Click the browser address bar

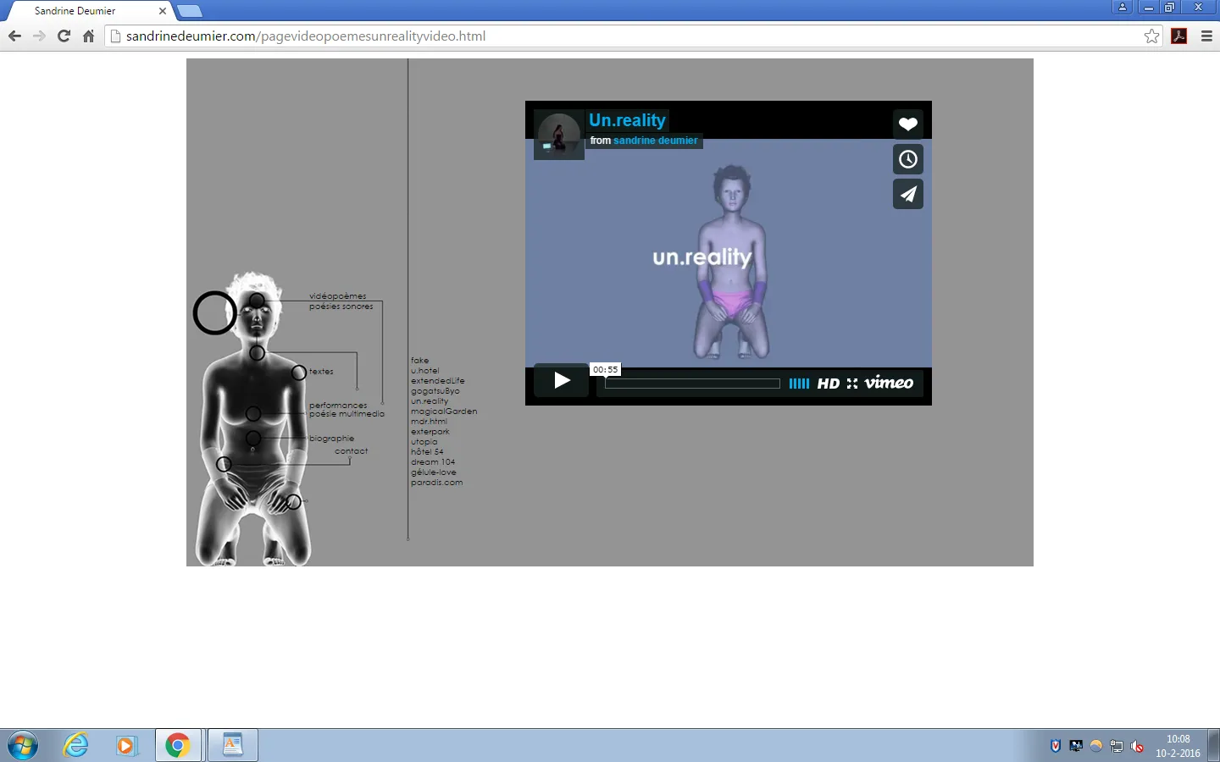pyautogui.click(x=593, y=36)
